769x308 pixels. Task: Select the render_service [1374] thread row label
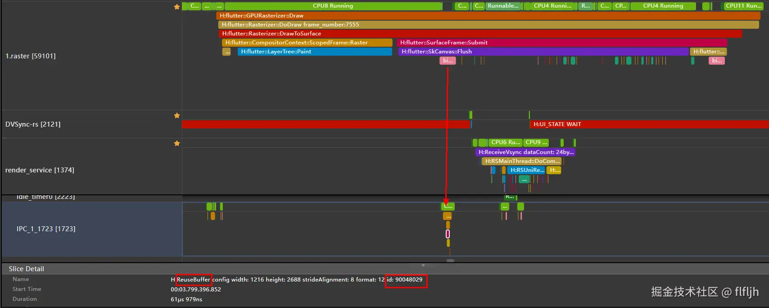[40, 170]
